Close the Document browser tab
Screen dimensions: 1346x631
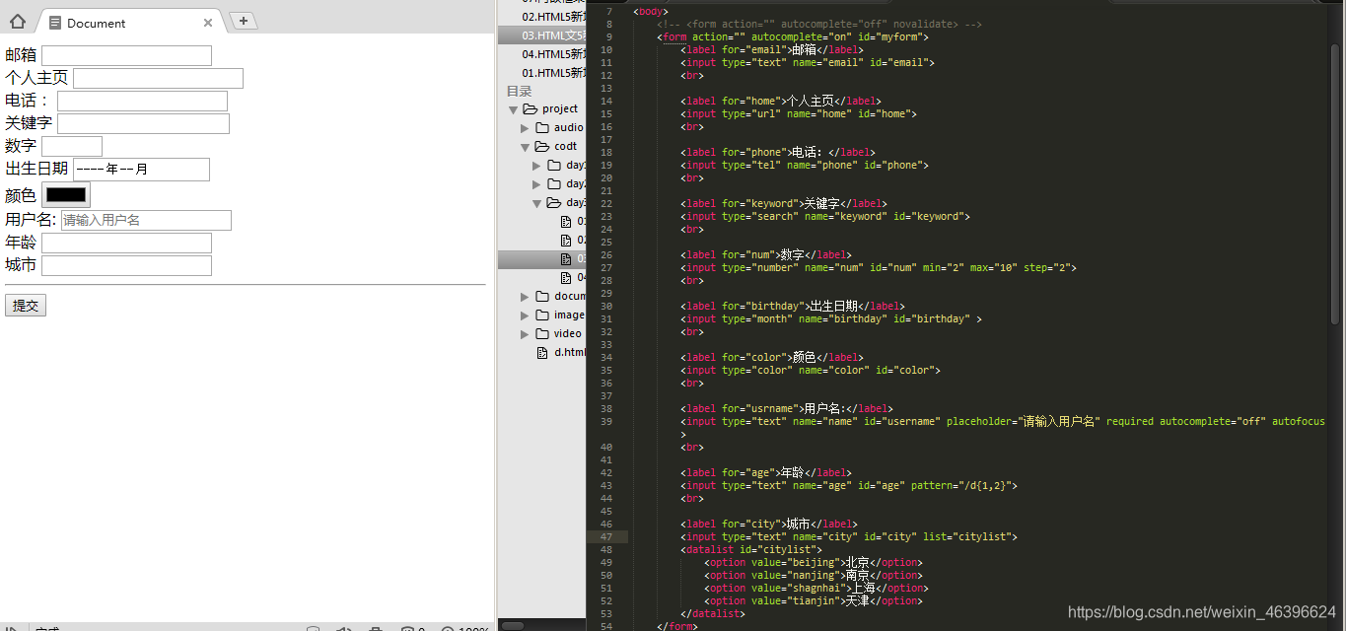click(208, 23)
